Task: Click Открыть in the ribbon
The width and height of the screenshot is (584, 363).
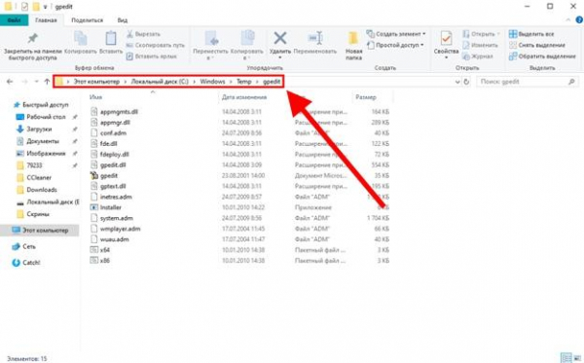Action: click(x=480, y=34)
